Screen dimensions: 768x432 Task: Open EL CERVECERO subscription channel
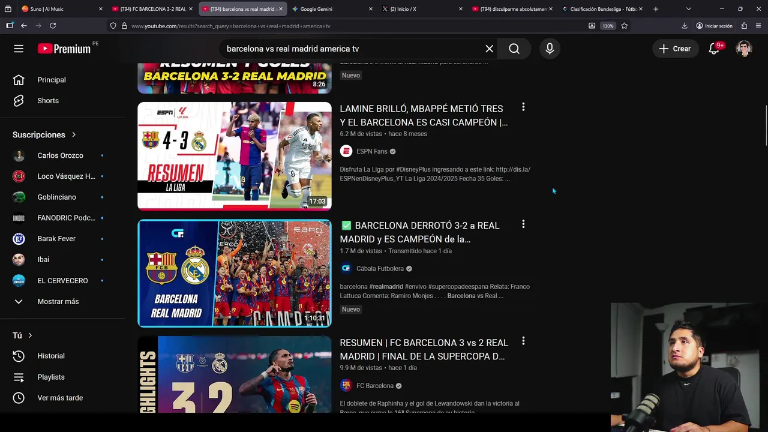click(x=63, y=280)
